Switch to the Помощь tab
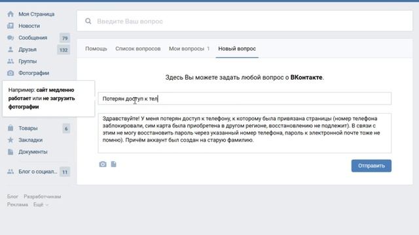 pos(96,49)
